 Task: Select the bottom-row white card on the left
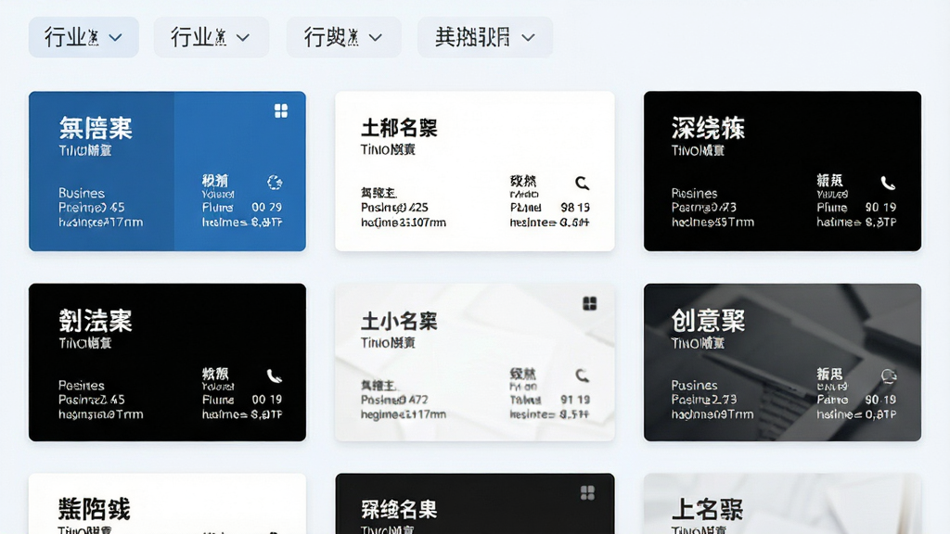point(167,503)
